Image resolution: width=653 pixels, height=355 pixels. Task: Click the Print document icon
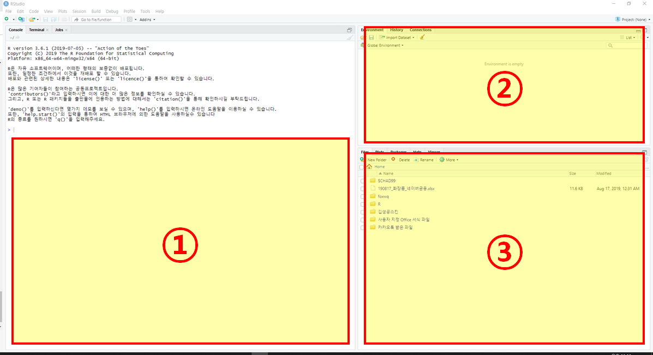pyautogui.click(x=64, y=19)
